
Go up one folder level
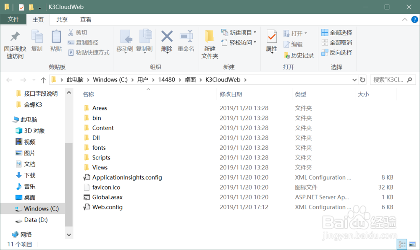[x=43, y=80]
